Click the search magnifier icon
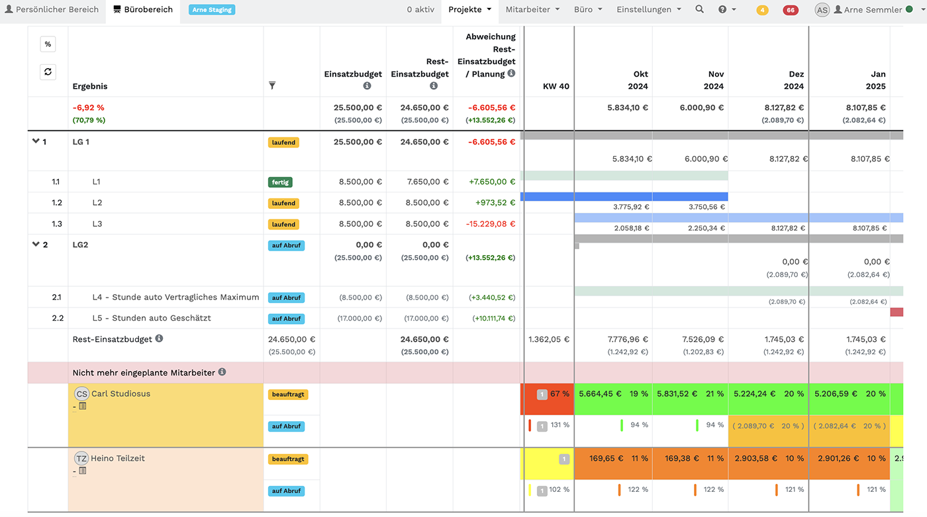The image size is (927, 517). click(699, 9)
